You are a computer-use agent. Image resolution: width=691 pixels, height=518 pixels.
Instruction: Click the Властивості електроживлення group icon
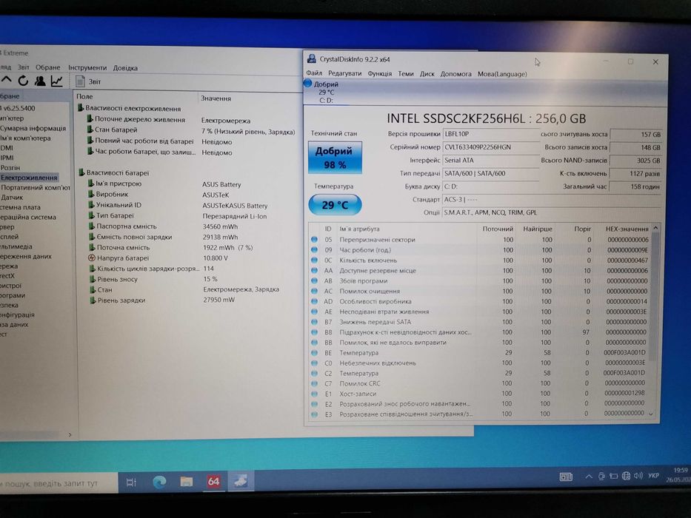click(x=81, y=107)
